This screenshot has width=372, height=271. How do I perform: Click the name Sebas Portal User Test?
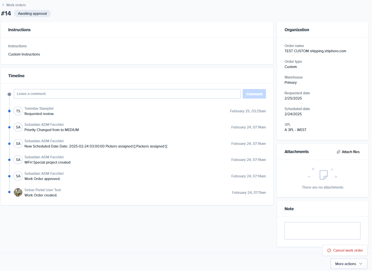(x=42, y=190)
